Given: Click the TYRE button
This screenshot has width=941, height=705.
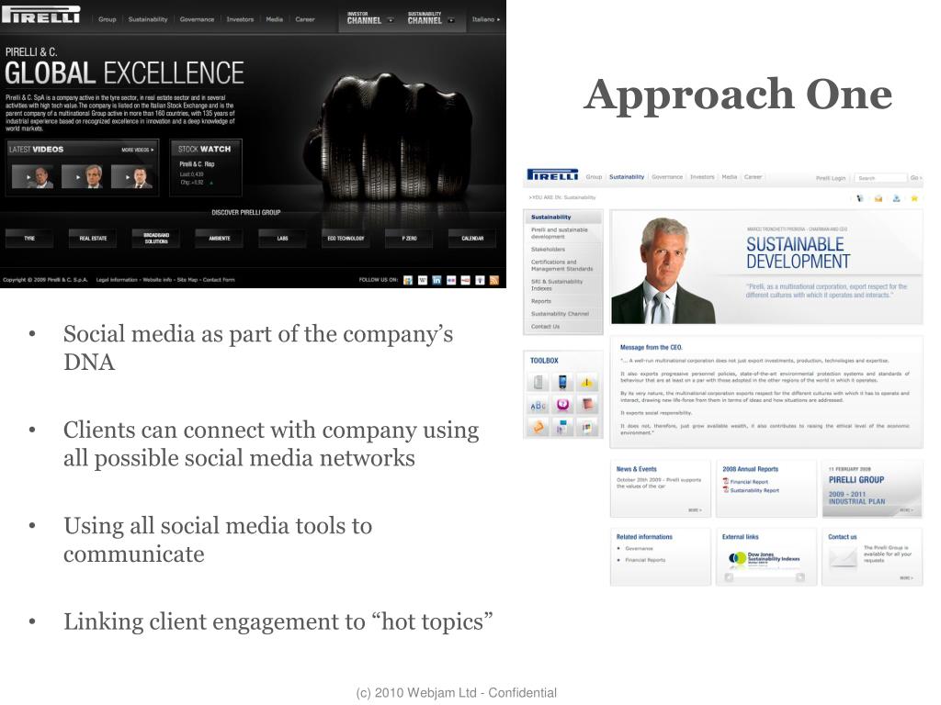Looking at the screenshot, I should pos(29,238).
